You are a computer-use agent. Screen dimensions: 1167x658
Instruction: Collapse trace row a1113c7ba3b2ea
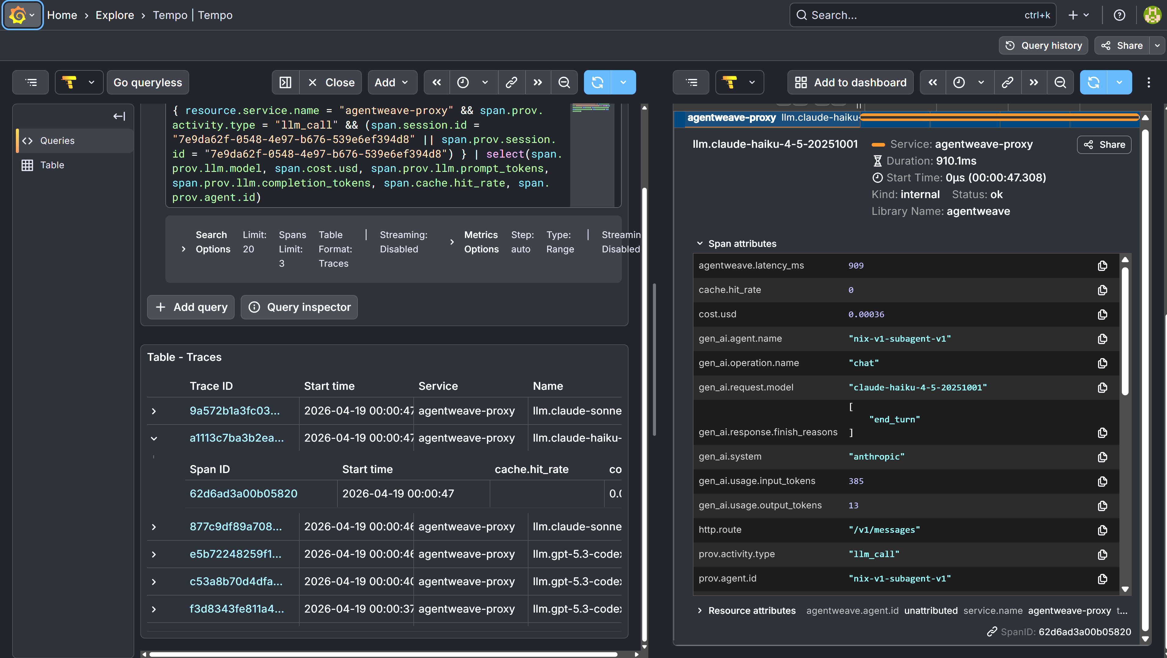[x=154, y=438]
